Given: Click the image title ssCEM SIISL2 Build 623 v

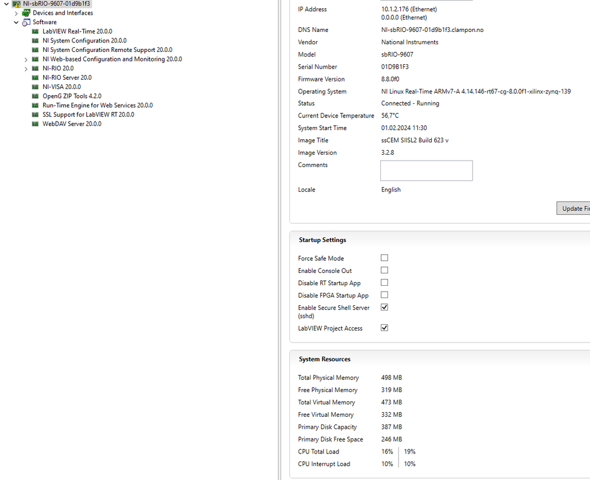Looking at the screenshot, I should (415, 141).
